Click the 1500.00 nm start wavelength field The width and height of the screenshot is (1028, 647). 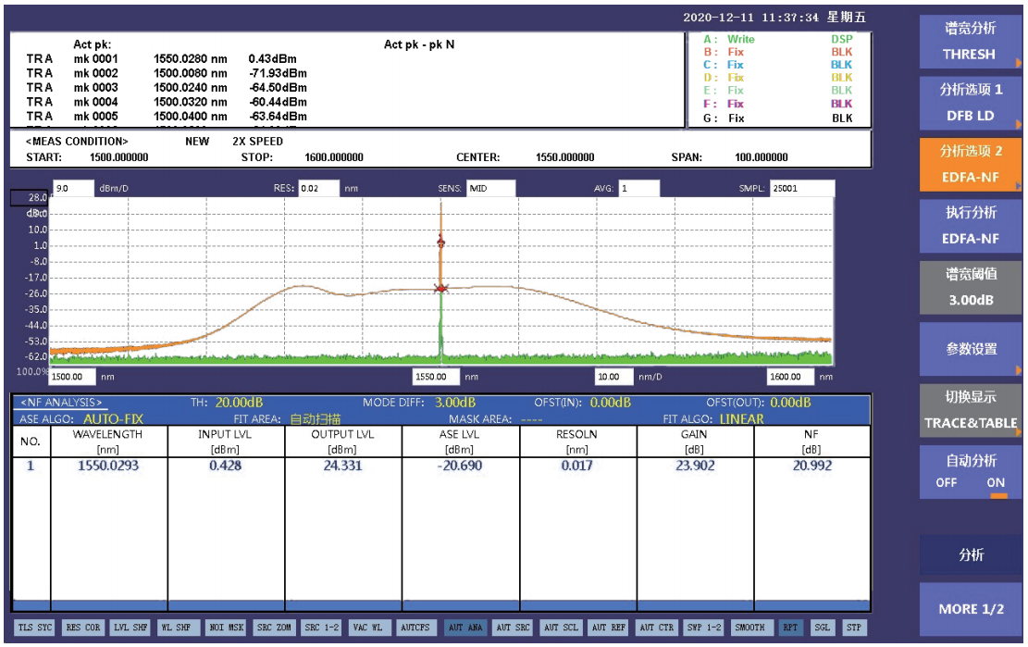pos(73,377)
